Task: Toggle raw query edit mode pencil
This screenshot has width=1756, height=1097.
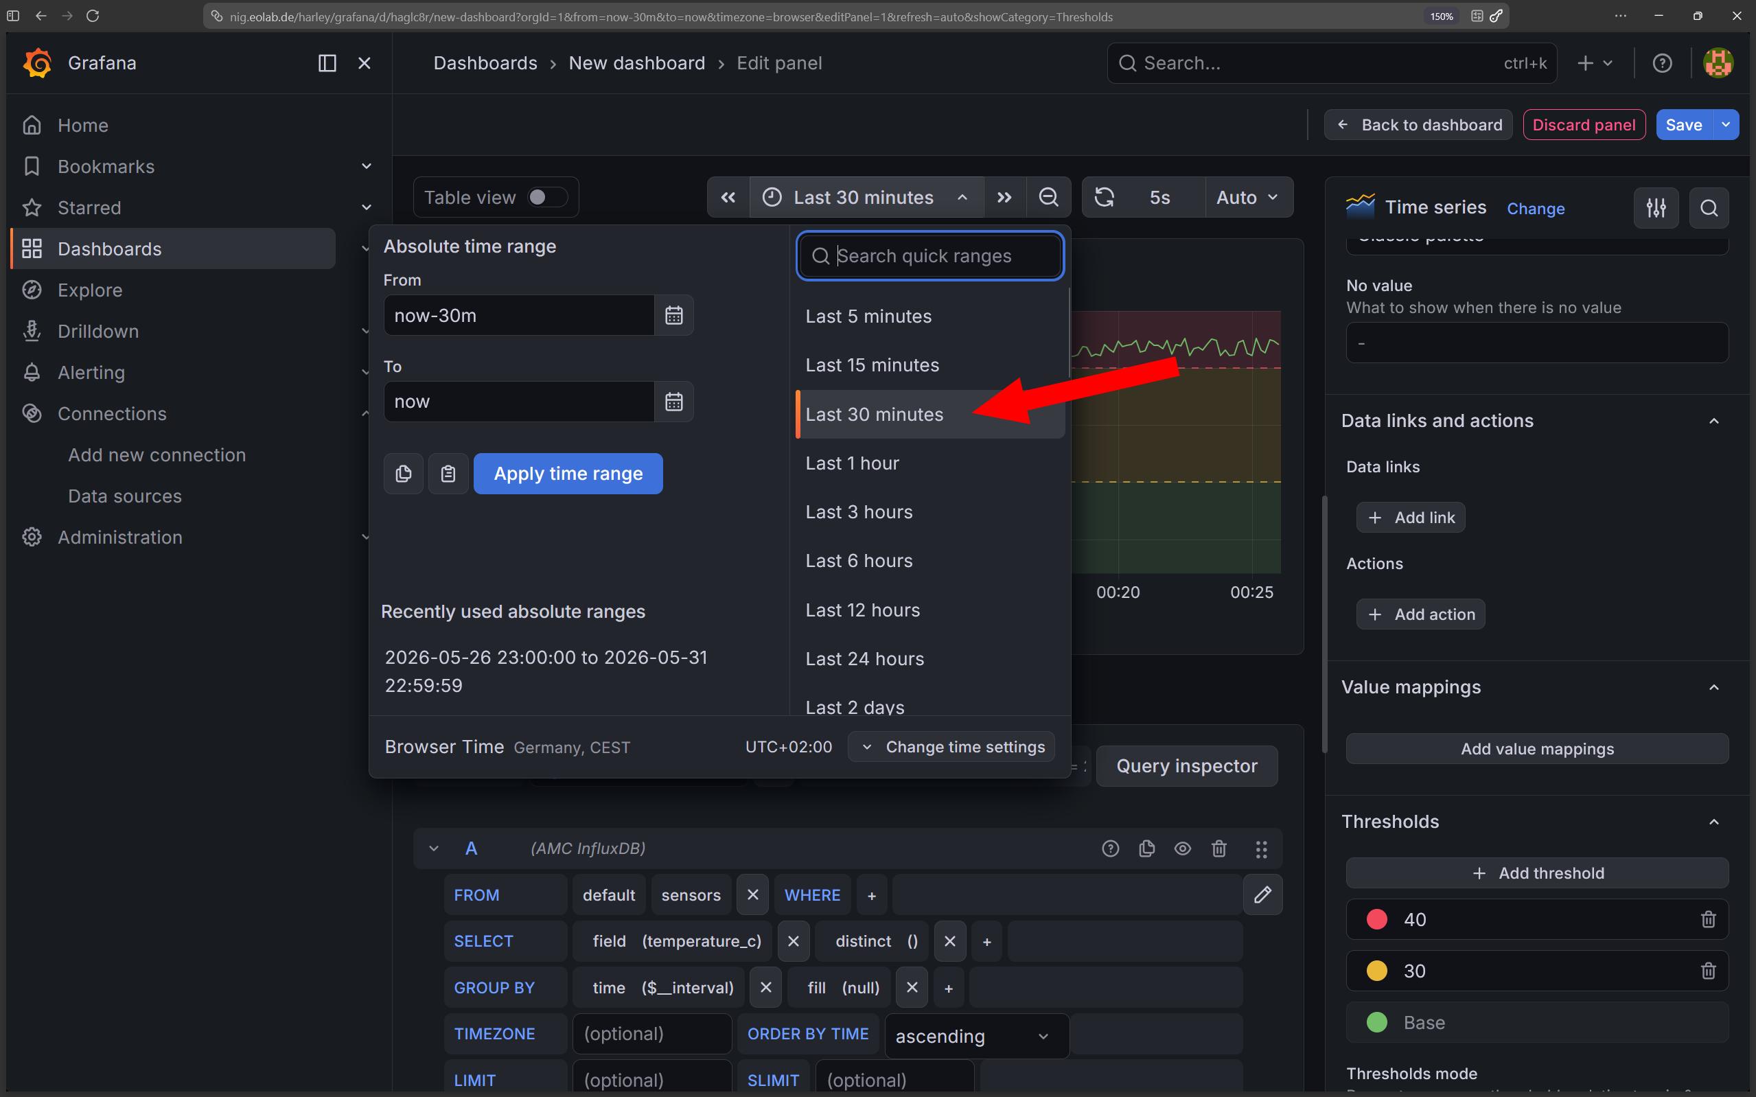Action: point(1263,894)
